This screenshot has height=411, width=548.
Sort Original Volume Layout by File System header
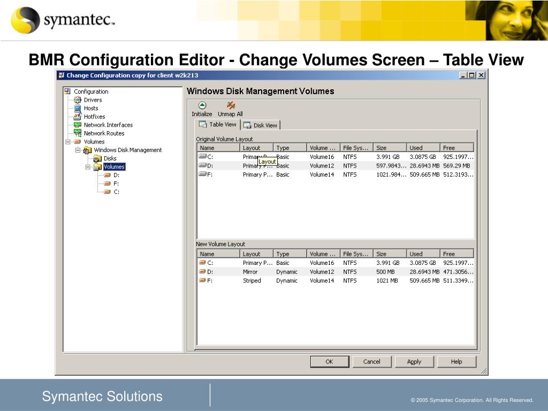tap(356, 148)
